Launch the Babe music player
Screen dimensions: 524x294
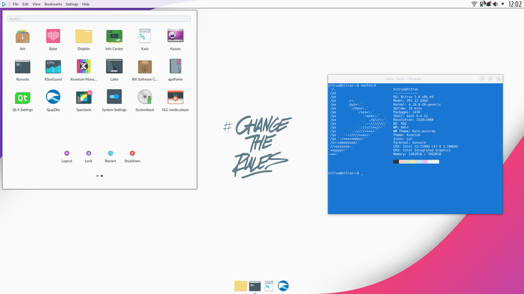pos(53,37)
